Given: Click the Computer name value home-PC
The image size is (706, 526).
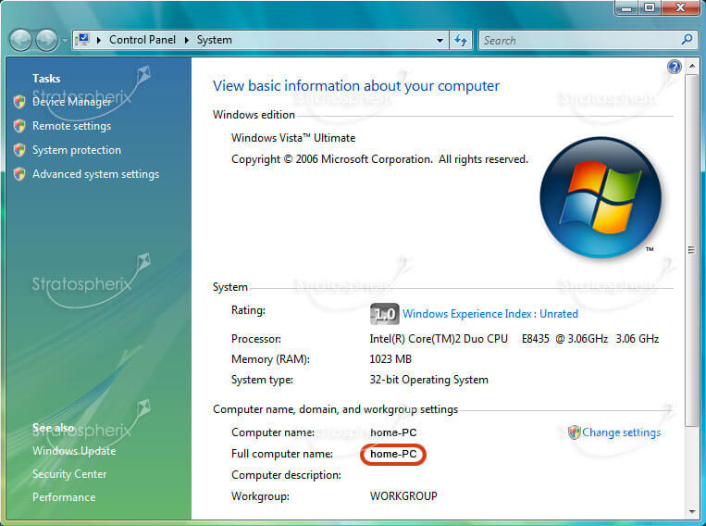Looking at the screenshot, I should 393,432.
